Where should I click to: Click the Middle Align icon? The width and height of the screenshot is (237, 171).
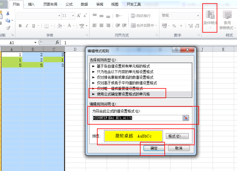101,15
